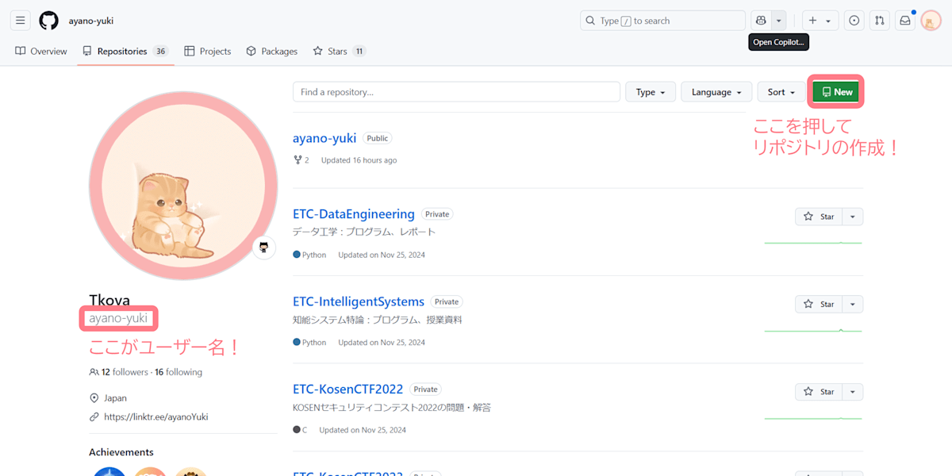
Task: Open the Stars tab
Action: (x=339, y=51)
